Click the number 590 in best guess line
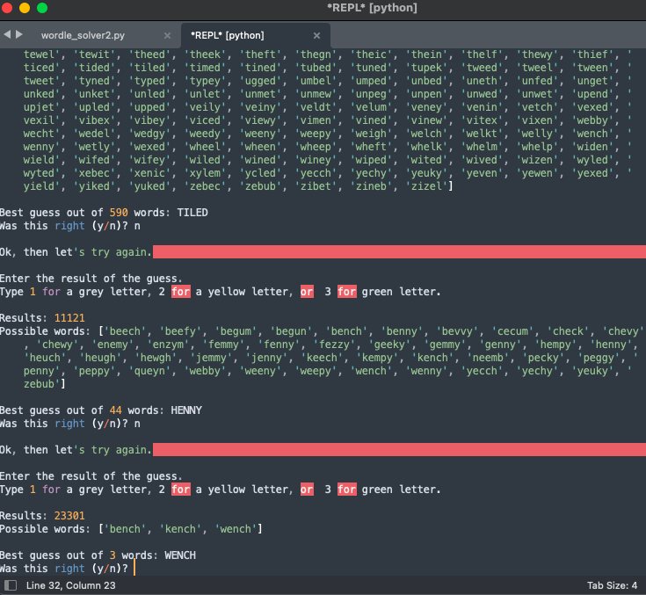The image size is (646, 595). pyautogui.click(x=119, y=213)
